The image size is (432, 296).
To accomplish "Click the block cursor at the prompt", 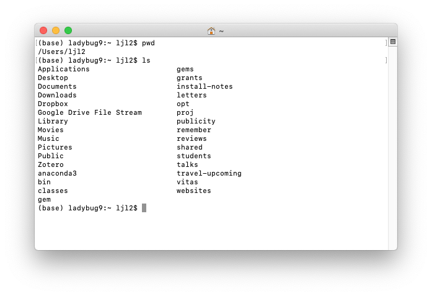I will [x=144, y=208].
